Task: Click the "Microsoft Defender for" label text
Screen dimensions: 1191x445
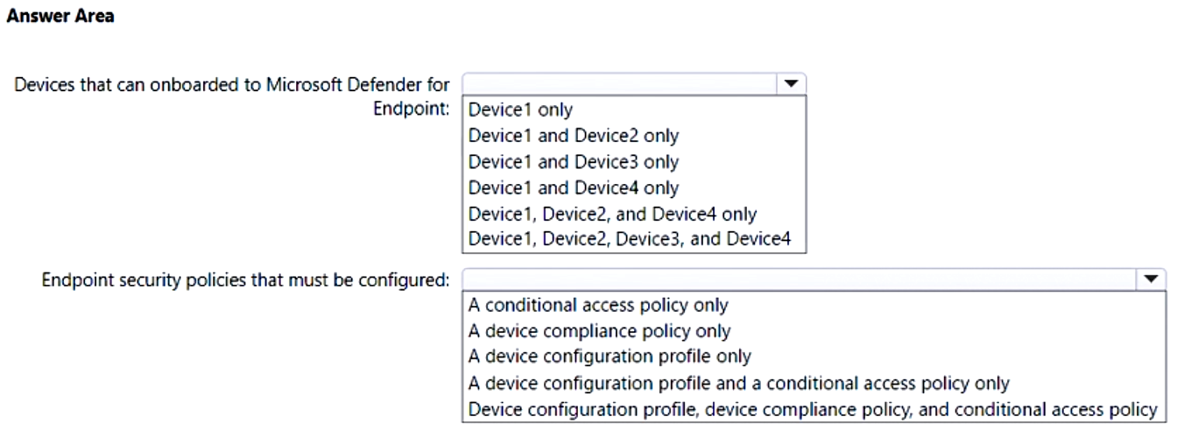Action: [x=370, y=85]
